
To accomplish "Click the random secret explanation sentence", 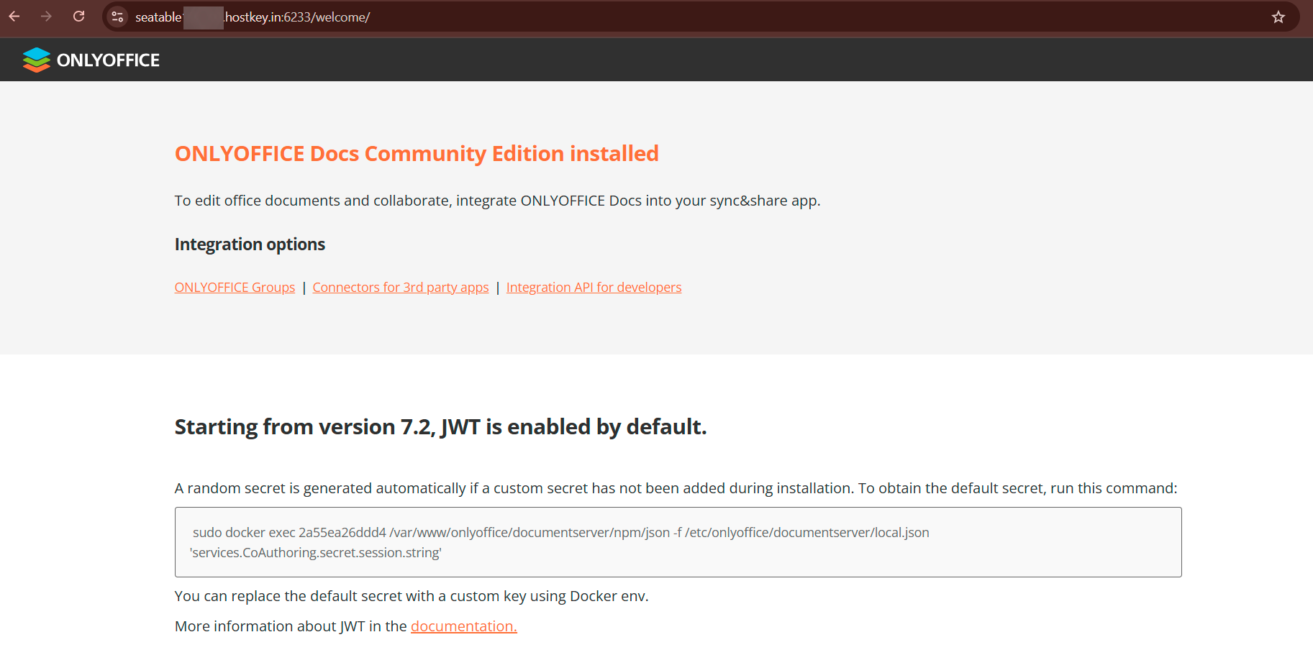I will [675, 488].
